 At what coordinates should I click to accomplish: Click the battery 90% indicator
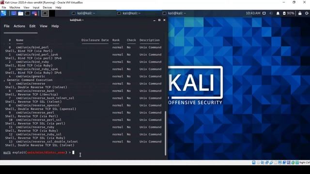tap(289, 13)
